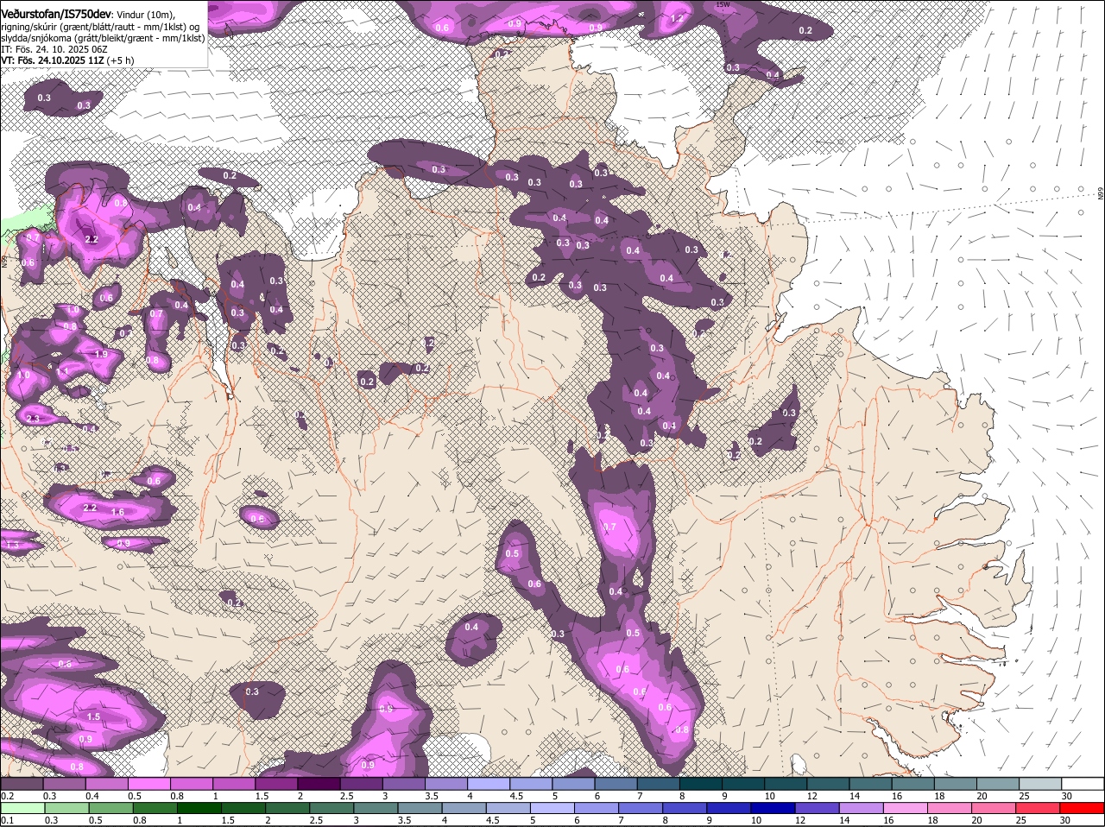Image resolution: width=1105 pixels, height=827 pixels.
Task: Click the 15W longitude label
Action: point(723,4)
